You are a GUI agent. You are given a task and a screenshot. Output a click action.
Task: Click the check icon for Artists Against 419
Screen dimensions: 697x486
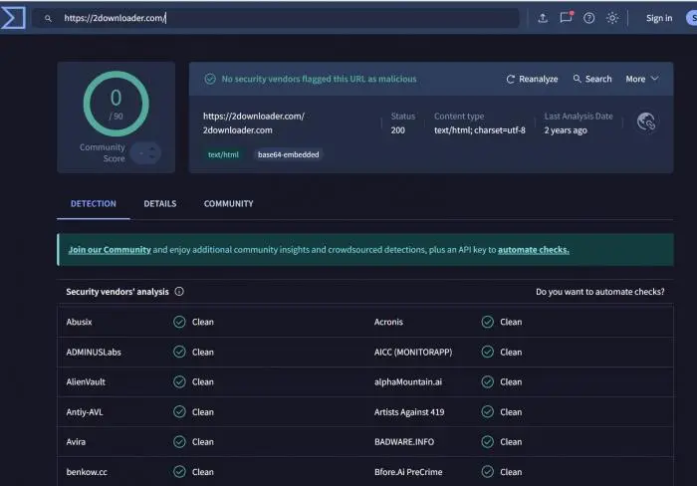488,411
